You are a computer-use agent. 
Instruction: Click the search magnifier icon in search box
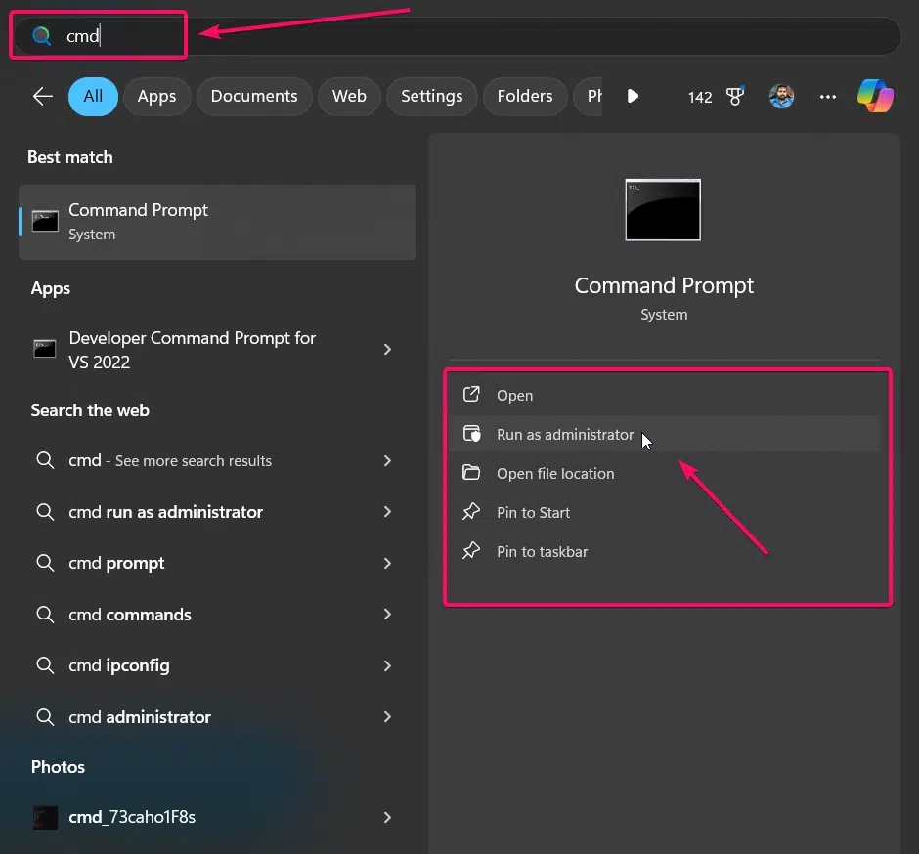click(41, 36)
